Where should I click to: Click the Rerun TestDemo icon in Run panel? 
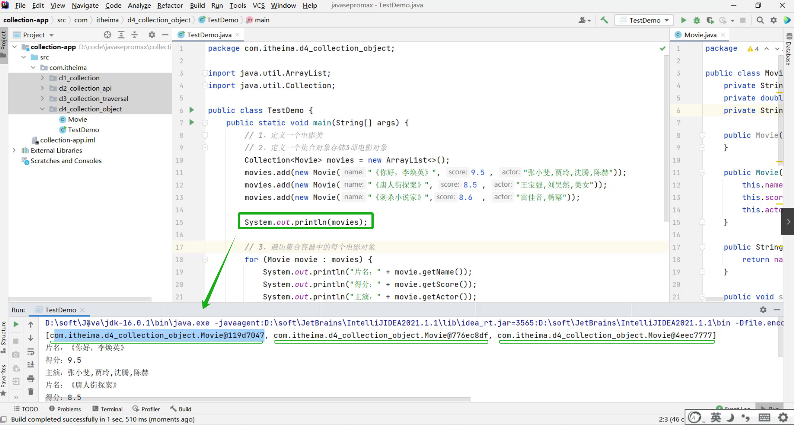tap(16, 324)
